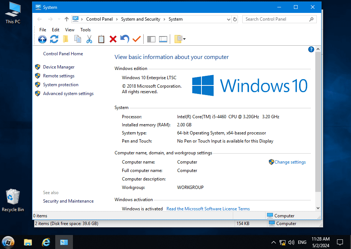Expand the Views dropdown arrow

click(185, 39)
